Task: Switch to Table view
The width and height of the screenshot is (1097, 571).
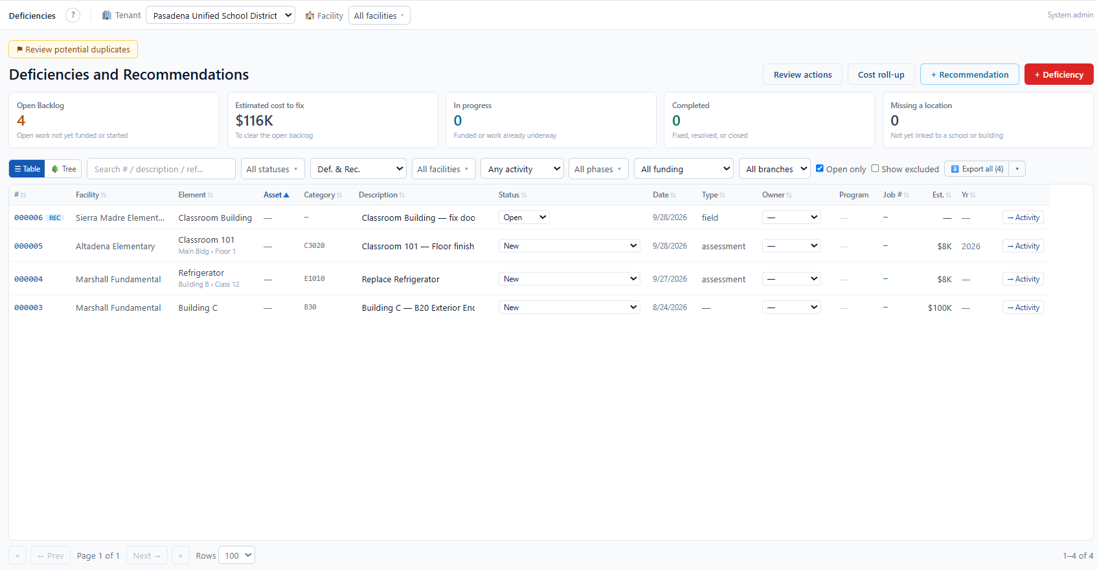Action: pyautogui.click(x=27, y=169)
